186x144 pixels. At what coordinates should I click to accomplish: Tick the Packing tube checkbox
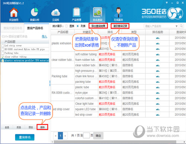(x=3, y=53)
